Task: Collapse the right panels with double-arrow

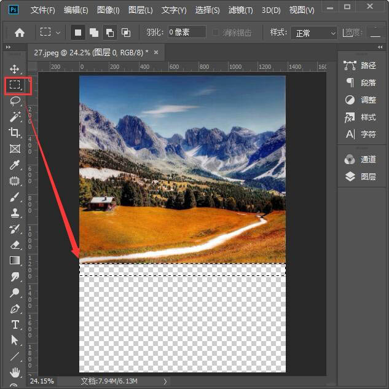Action: click(x=380, y=47)
